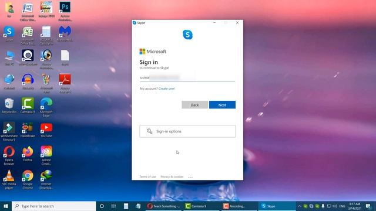Open Sign-in options
376x211 pixels.
click(x=187, y=131)
